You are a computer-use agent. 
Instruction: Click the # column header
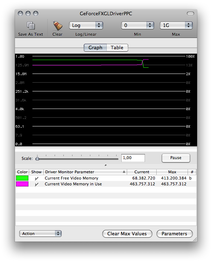coord(192,172)
